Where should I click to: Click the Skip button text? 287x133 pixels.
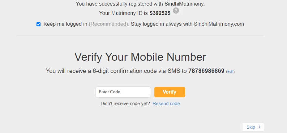point(251,127)
